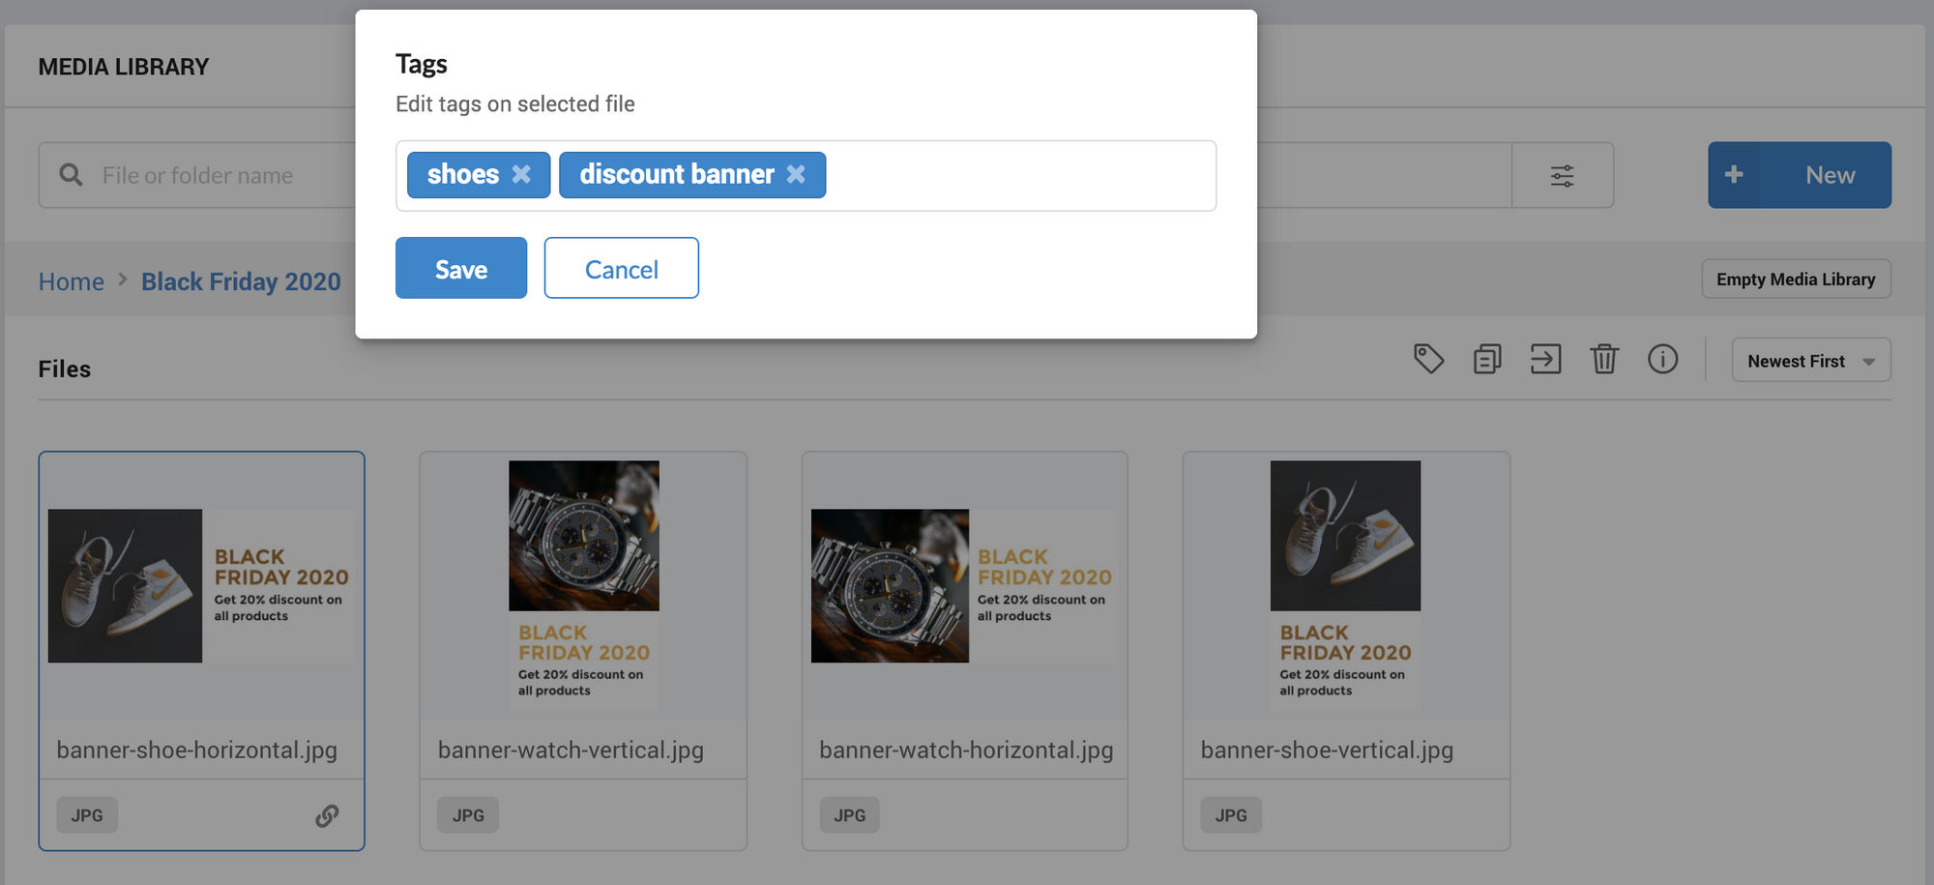Remove the discount banner tag
The image size is (1934, 885).
click(796, 175)
